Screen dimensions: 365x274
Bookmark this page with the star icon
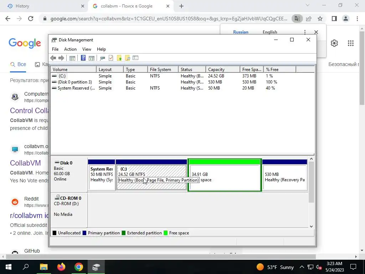pos(320,19)
